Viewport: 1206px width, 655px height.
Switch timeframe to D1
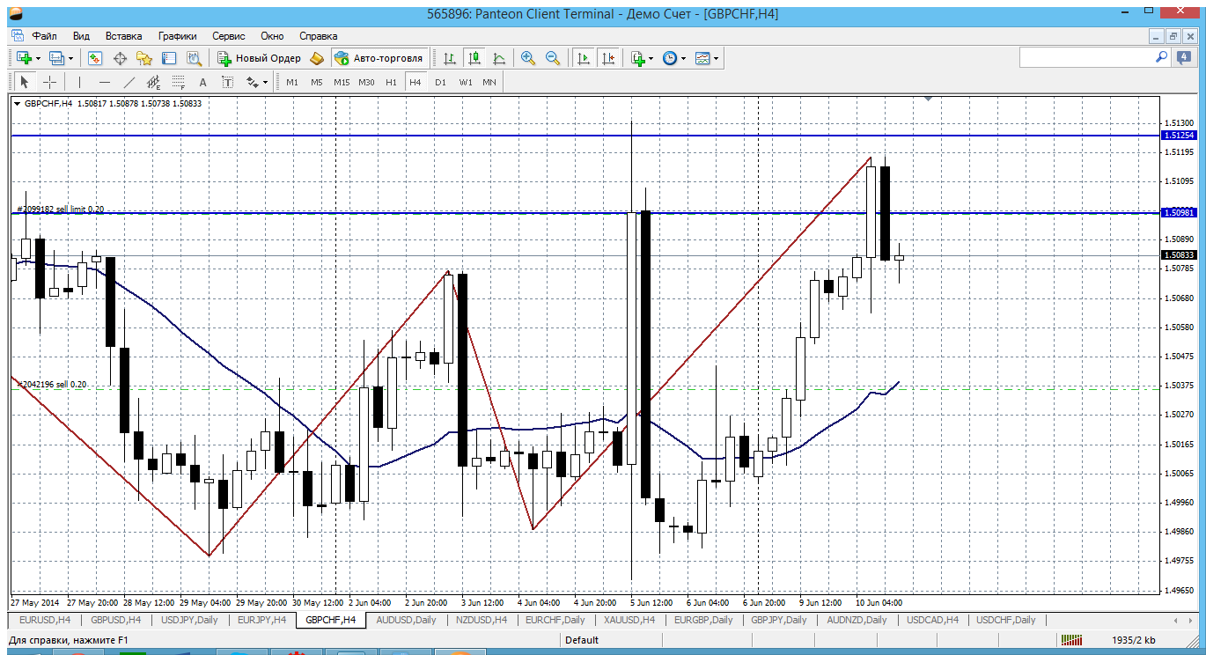[x=440, y=82]
